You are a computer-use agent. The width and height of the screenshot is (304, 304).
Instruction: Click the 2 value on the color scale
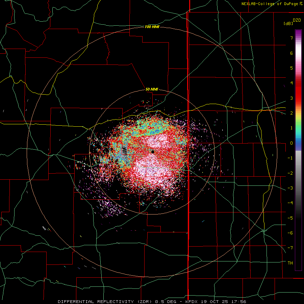point(292,113)
